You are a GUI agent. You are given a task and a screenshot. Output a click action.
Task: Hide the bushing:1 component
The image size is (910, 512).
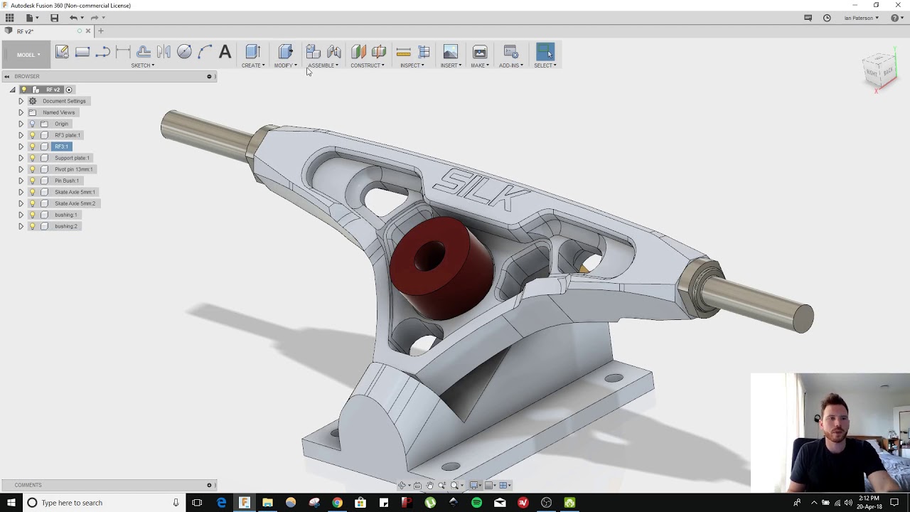click(32, 215)
